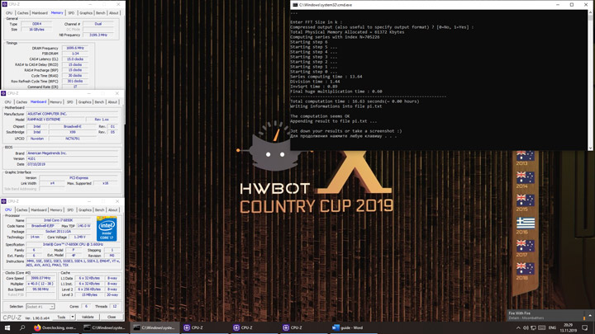Click the Max TDP 140.0 W value
595x334 pixels.
[83, 226]
